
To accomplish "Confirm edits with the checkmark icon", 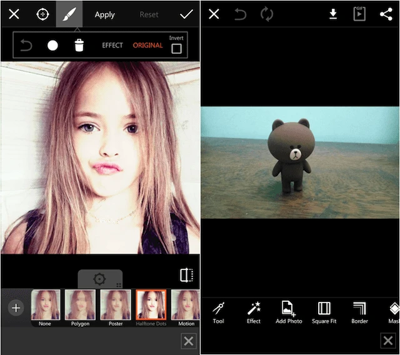I will (186, 14).
